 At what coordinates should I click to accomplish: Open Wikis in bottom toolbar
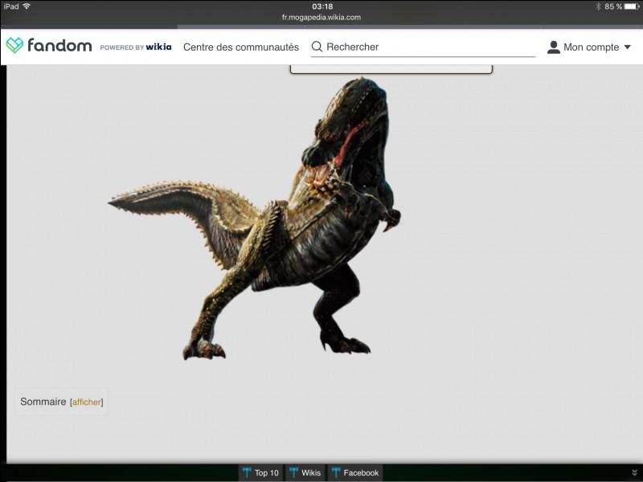305,472
